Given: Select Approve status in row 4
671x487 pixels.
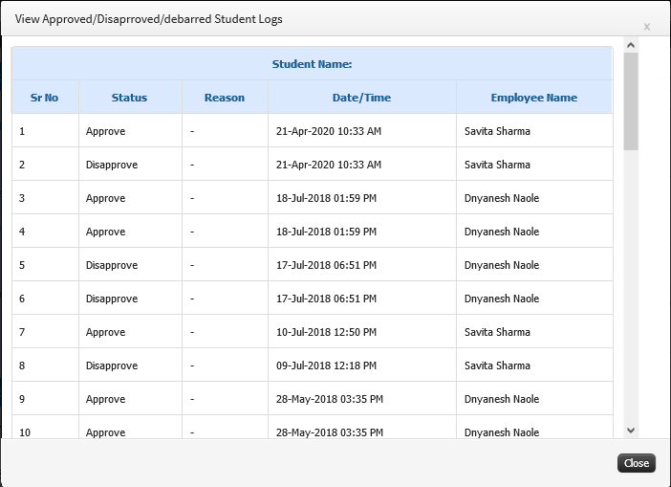Looking at the screenshot, I should pyautogui.click(x=106, y=232).
